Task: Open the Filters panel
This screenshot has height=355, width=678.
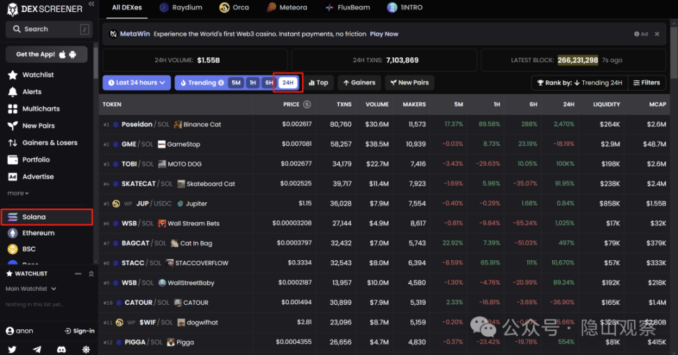Action: [x=647, y=82]
